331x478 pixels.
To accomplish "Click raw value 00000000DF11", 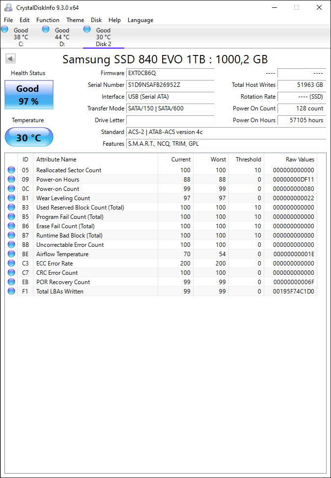I will pyautogui.click(x=294, y=180).
